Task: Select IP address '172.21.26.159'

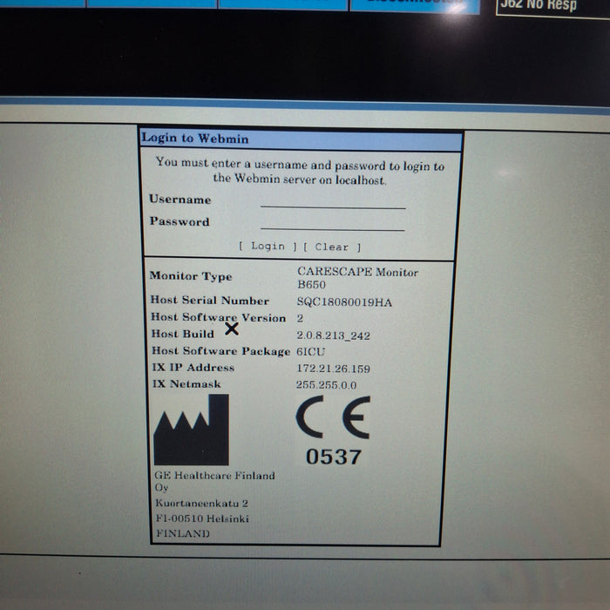Action: click(x=333, y=369)
